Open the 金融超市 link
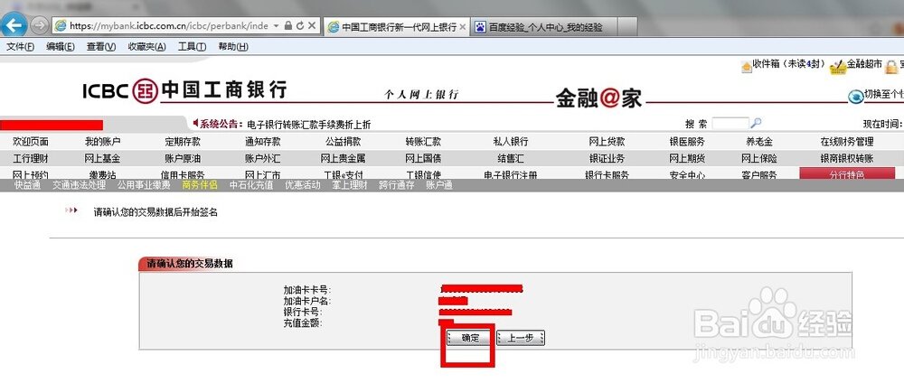Viewport: 904px width, 383px height. click(864, 64)
